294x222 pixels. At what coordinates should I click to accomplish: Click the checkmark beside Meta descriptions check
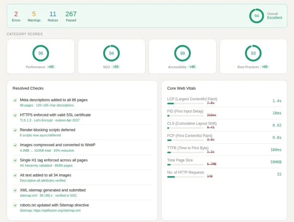(15, 100)
